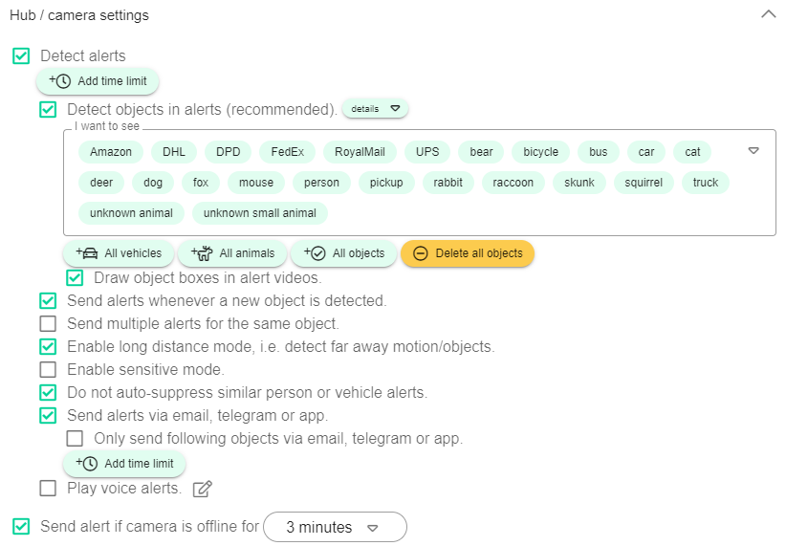
Task: Click the edit pencil icon beside voice alerts
Action: [x=203, y=489]
